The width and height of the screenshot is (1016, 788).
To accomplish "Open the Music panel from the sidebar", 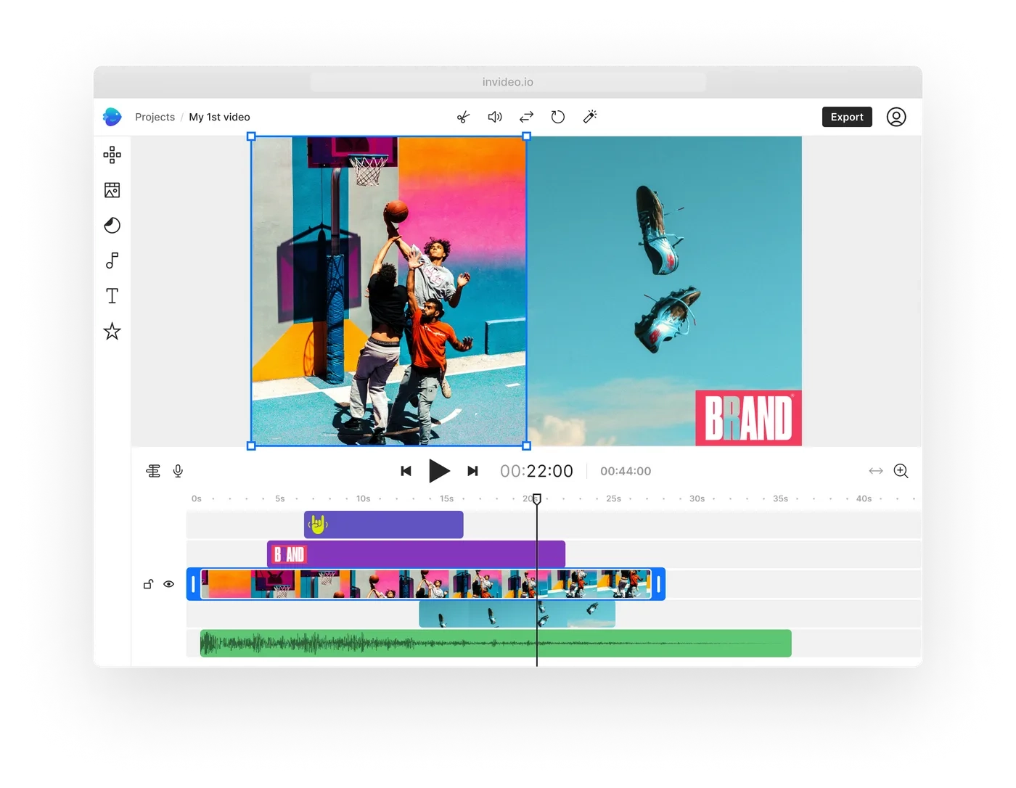I will coord(112,260).
